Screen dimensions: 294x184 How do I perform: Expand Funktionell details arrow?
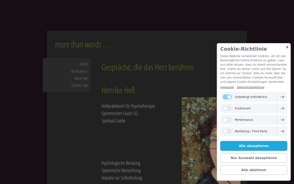pyautogui.click(x=282, y=108)
